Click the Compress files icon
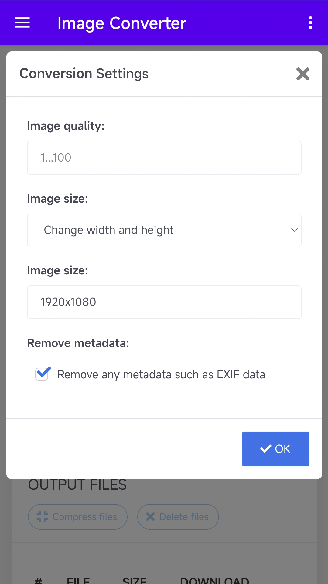Screen dimensions: 328x584 click(42, 516)
